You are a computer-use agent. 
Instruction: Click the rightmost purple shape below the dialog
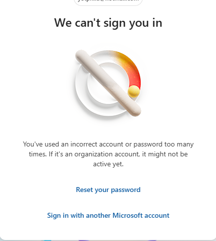tap(152, 241)
